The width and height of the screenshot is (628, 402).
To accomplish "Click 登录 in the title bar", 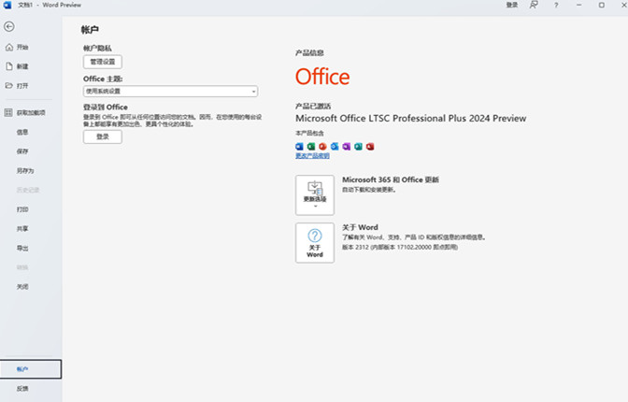I will (512, 5).
